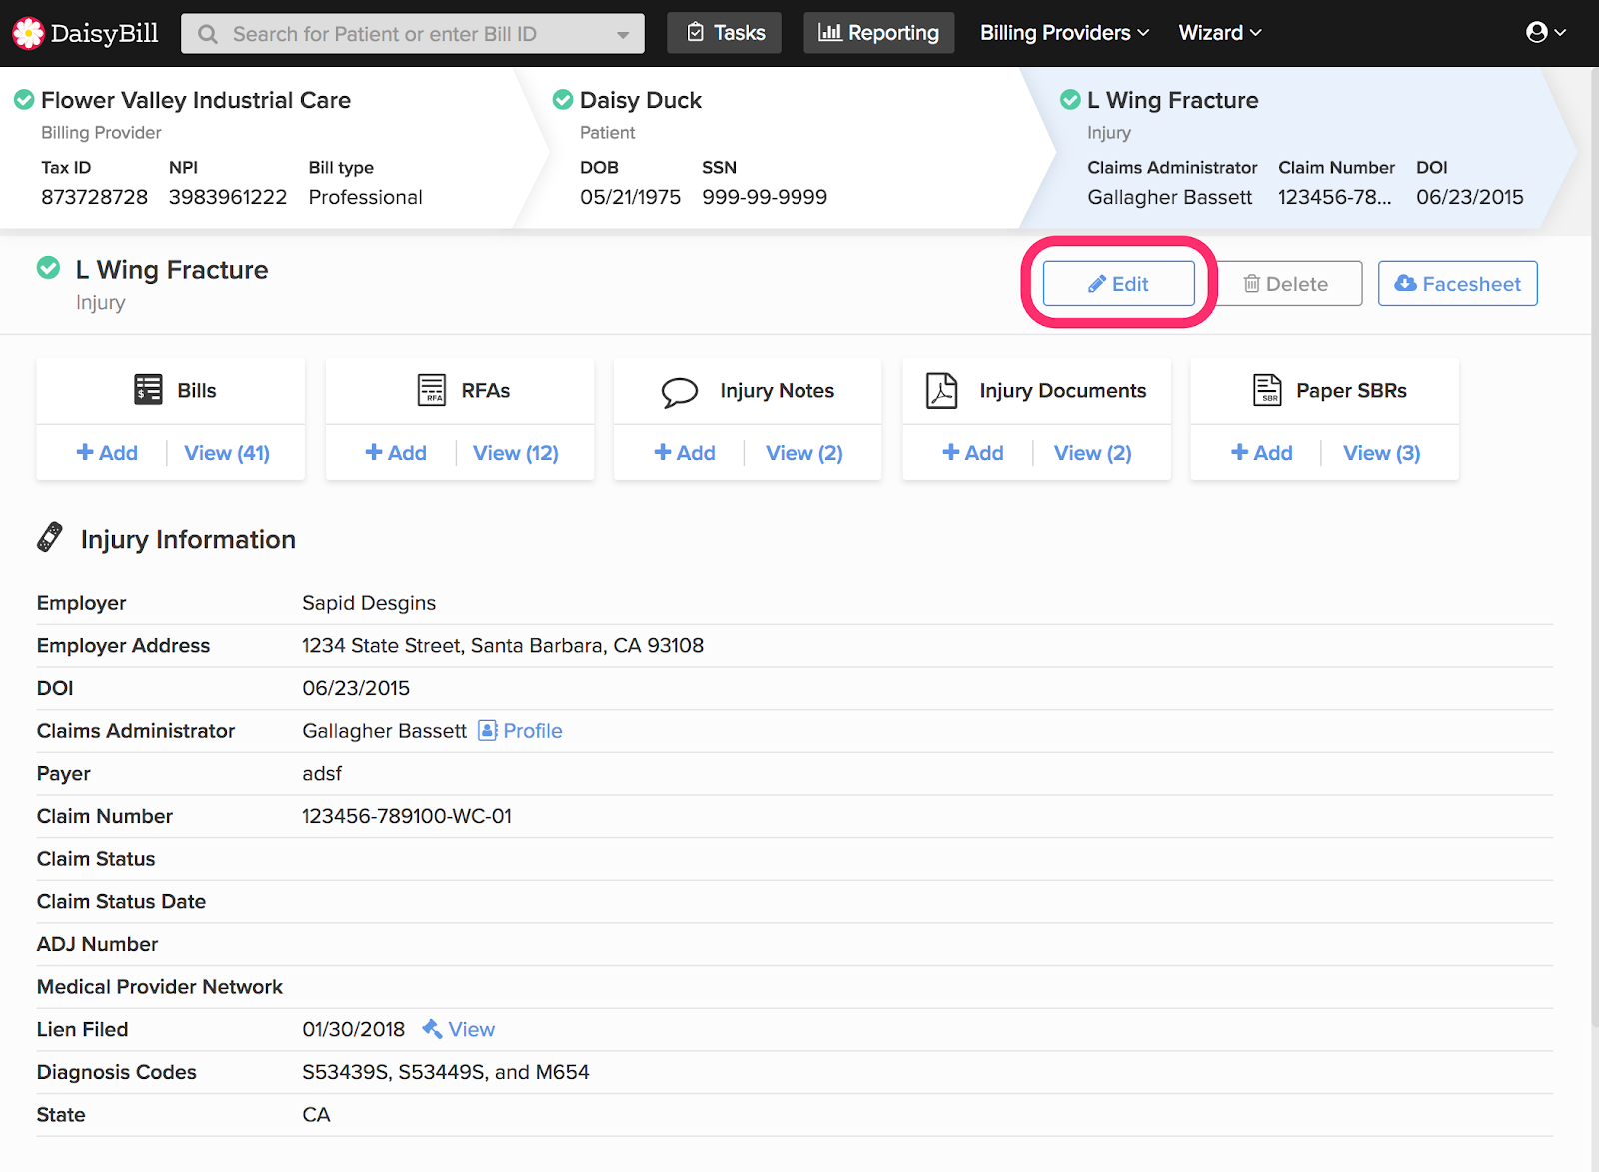Add a new Paper SBR
This screenshot has height=1172, width=1599.
[x=1262, y=453]
